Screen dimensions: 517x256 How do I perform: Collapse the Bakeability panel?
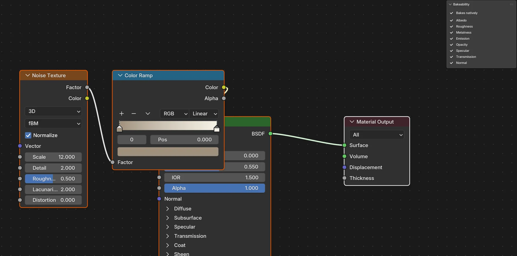click(x=450, y=4)
